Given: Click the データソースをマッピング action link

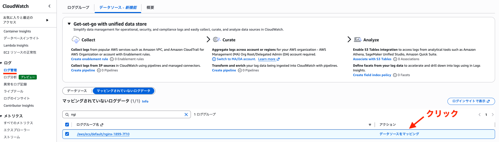Looking at the screenshot, I should click(x=399, y=134).
